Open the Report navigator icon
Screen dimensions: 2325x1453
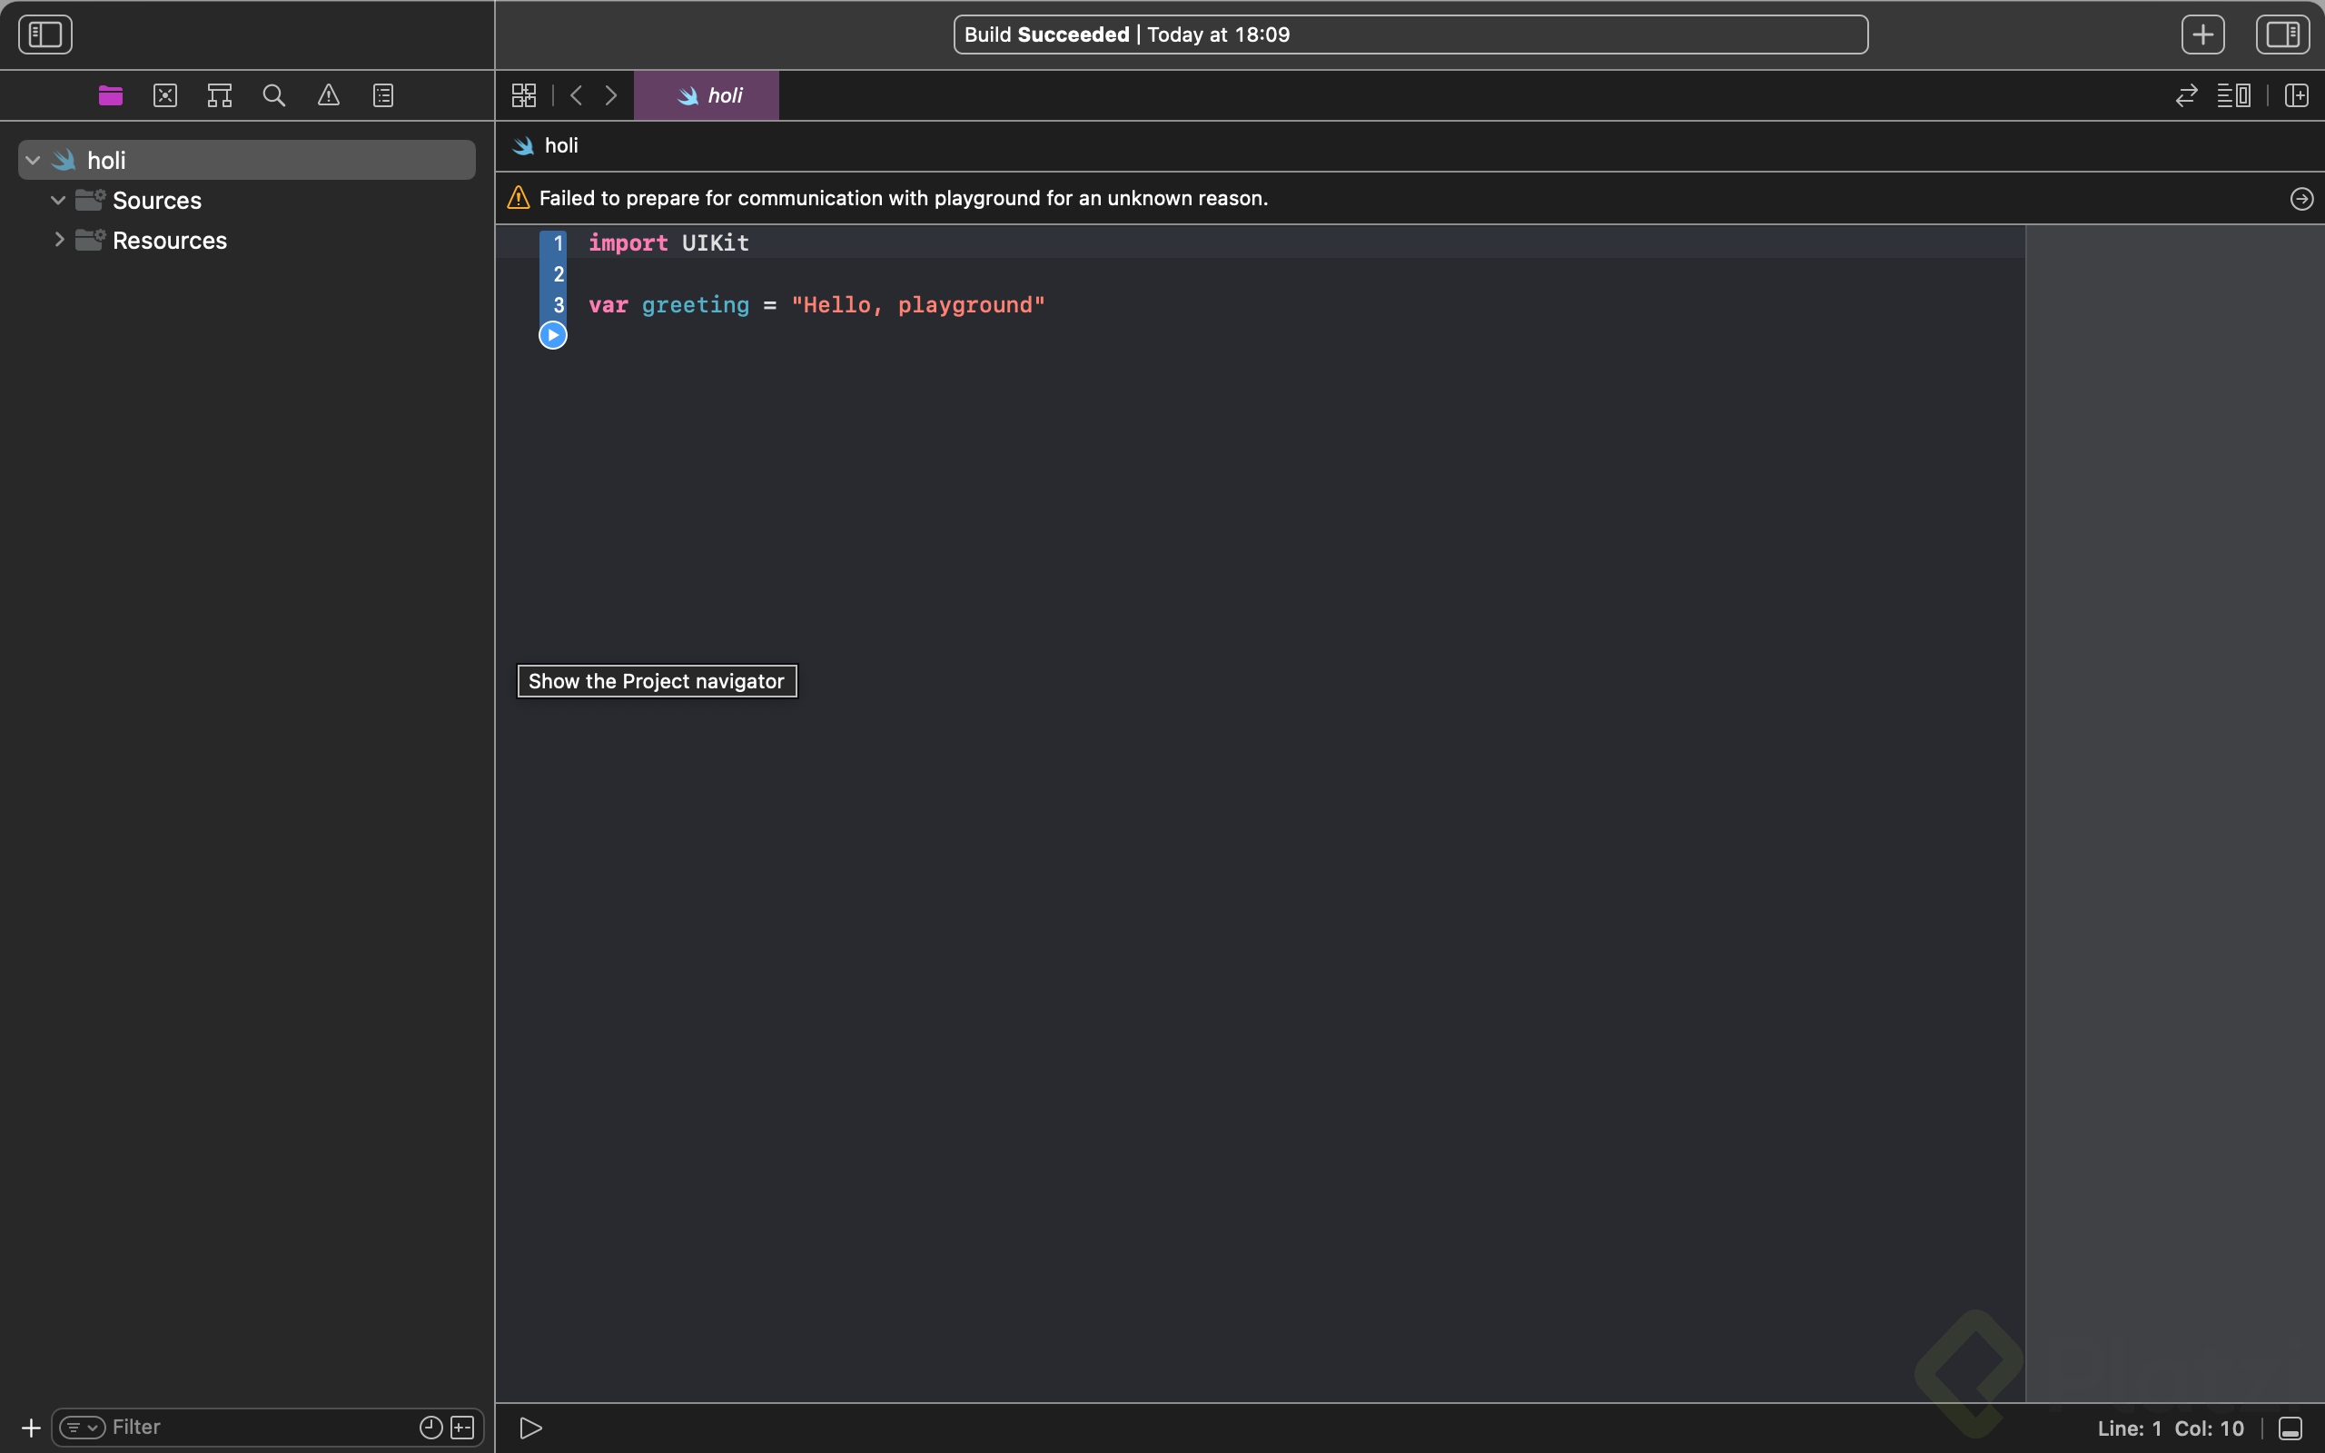tap(383, 95)
